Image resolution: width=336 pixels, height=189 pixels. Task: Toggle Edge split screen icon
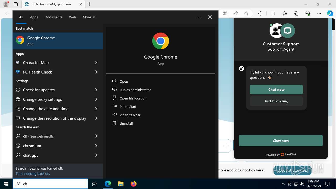[x=273, y=13]
